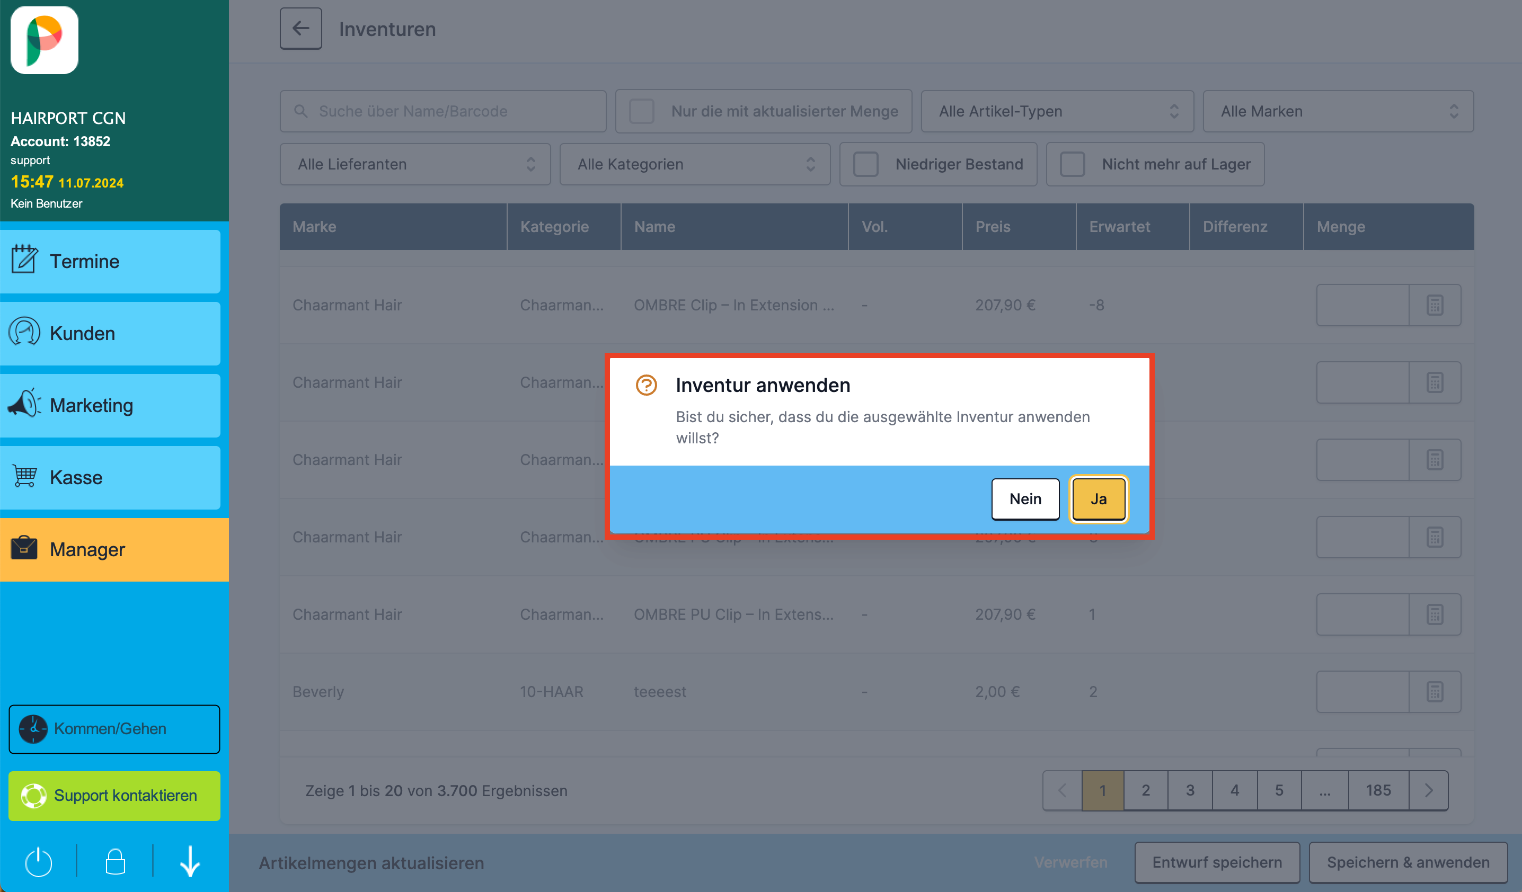Click the Support lifebuoy icon

[34, 796]
